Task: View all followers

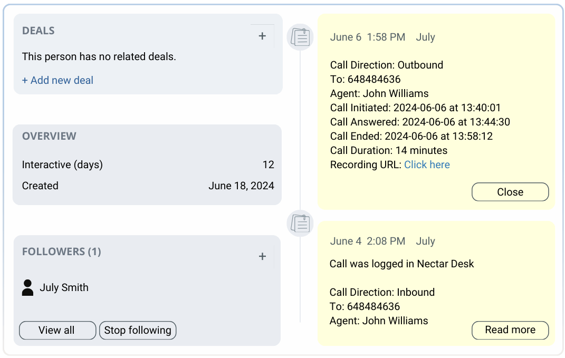Action: click(58, 330)
